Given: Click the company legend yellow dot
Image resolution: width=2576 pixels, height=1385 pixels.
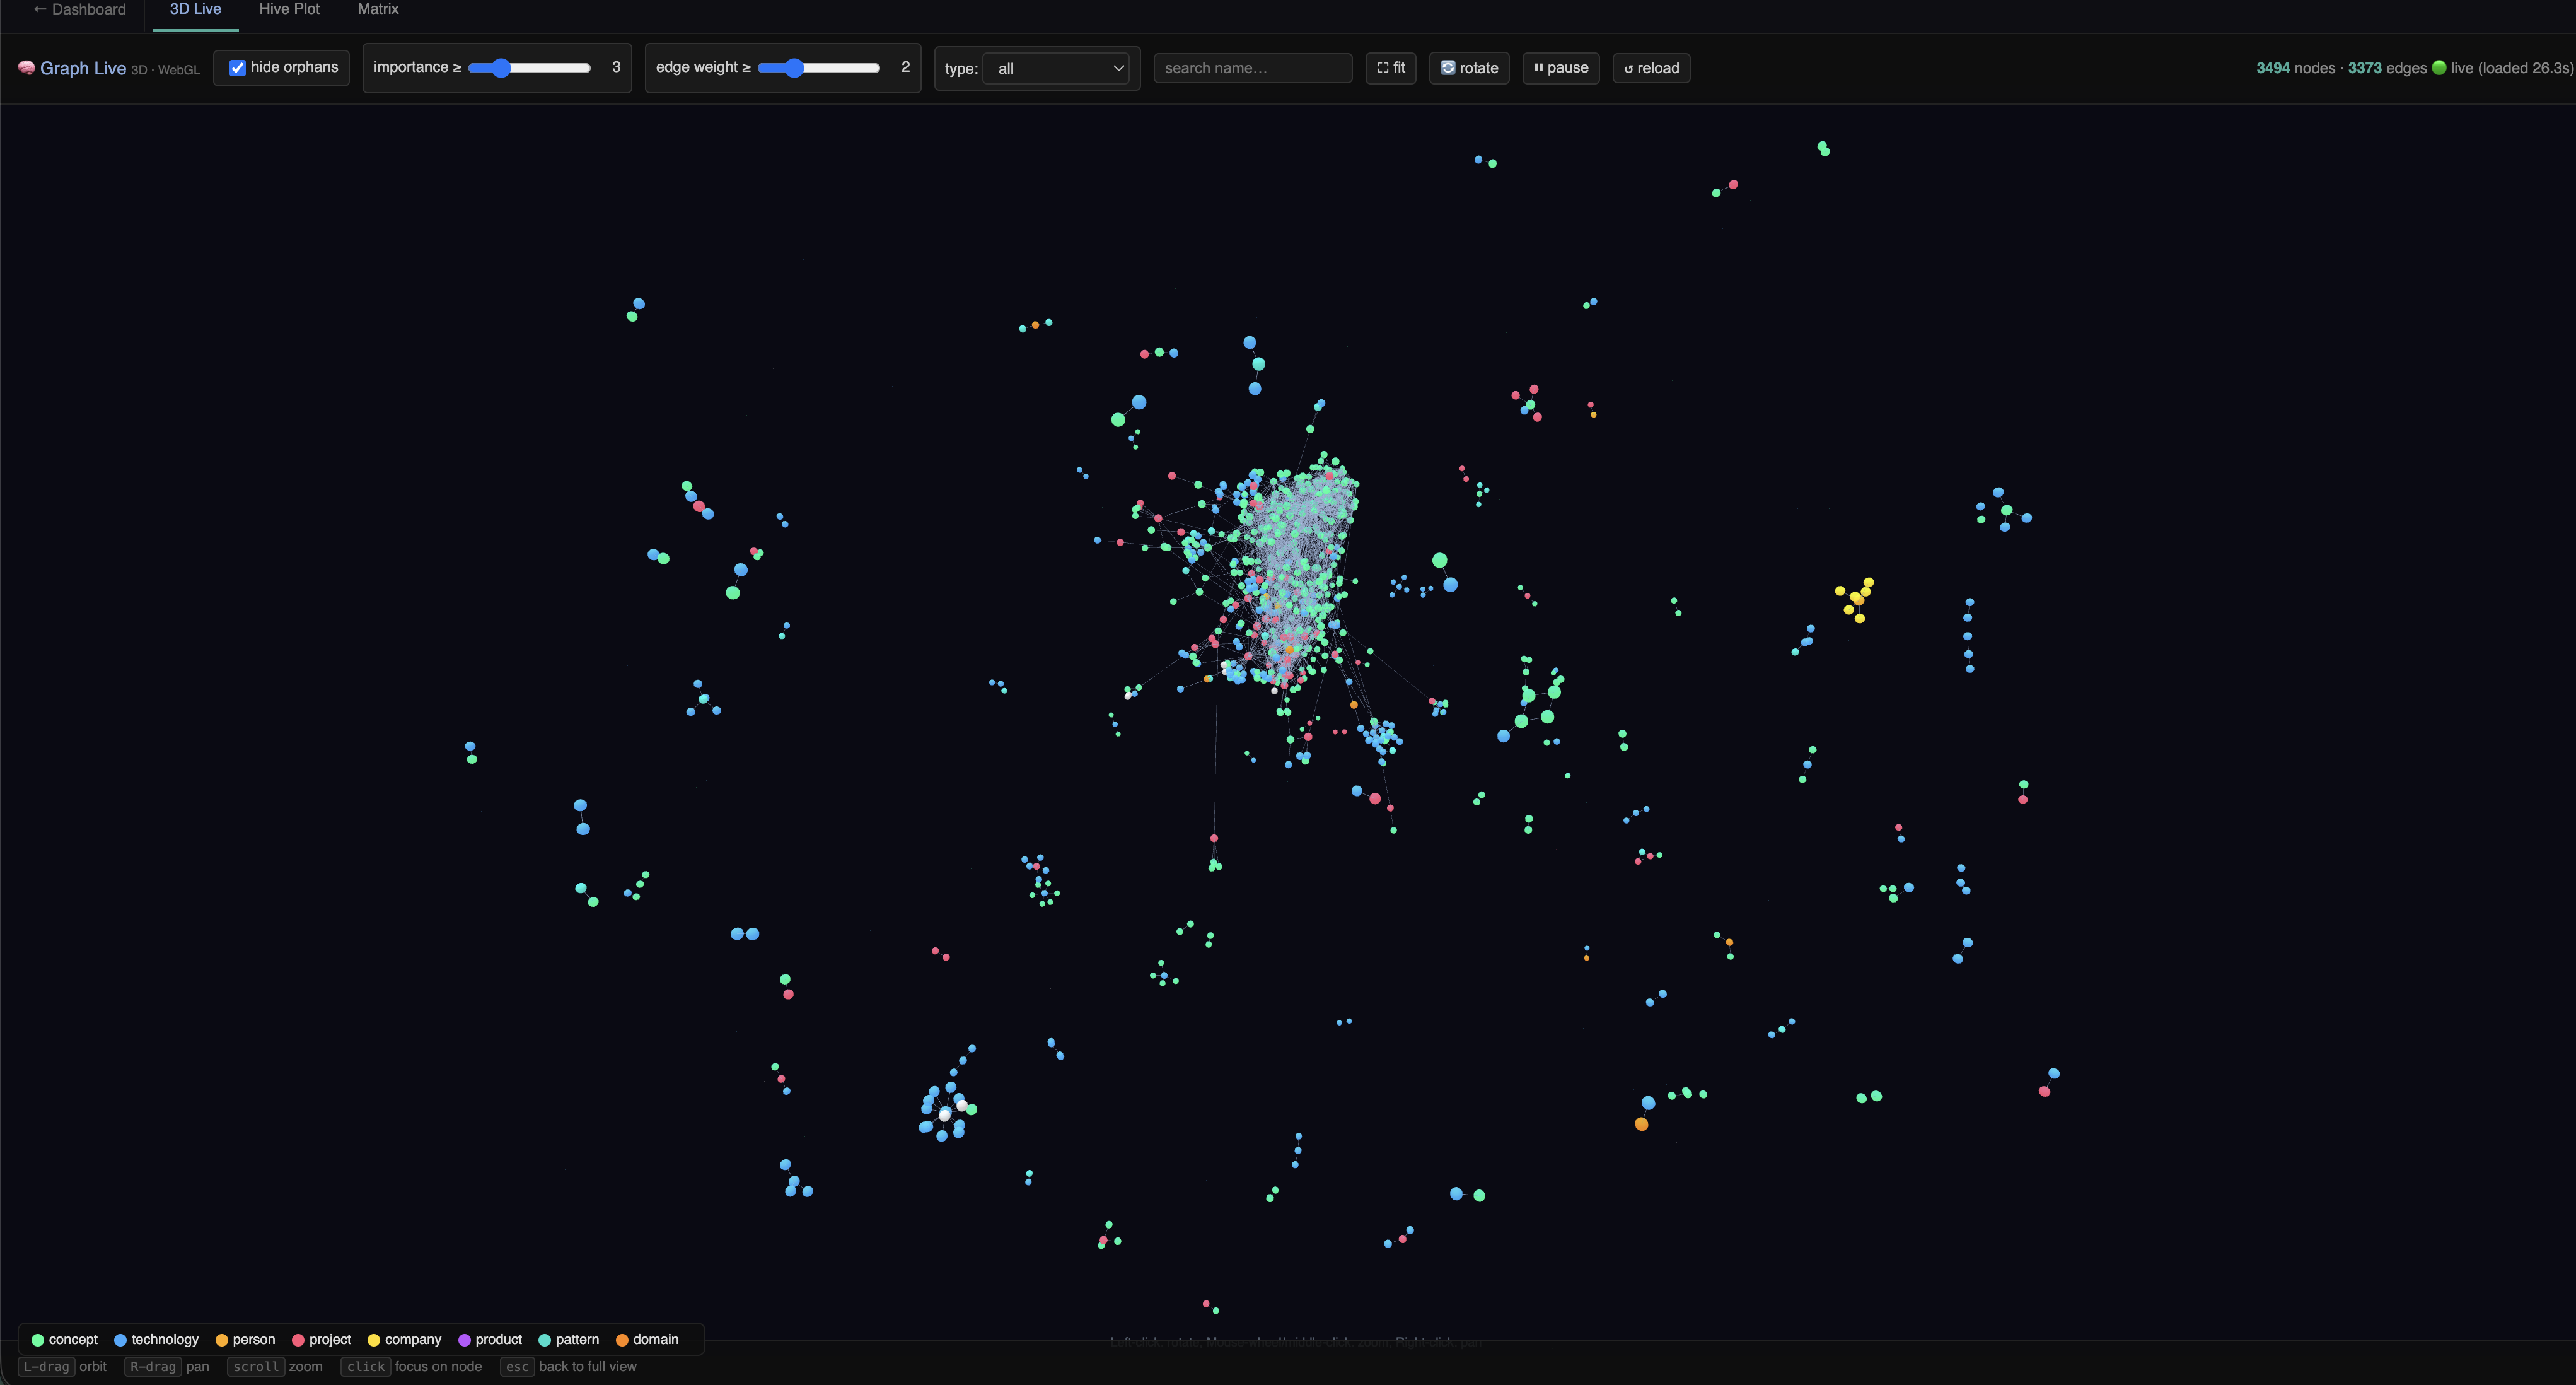Looking at the screenshot, I should point(374,1340).
